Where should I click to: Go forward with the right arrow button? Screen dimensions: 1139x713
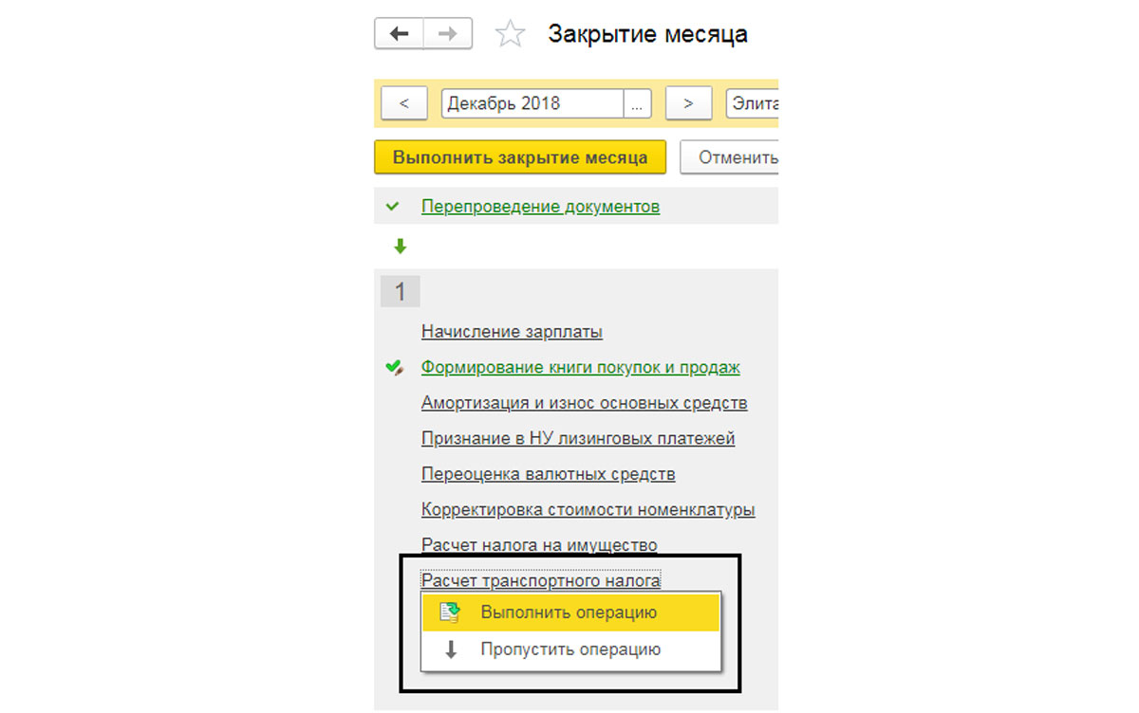(x=448, y=34)
